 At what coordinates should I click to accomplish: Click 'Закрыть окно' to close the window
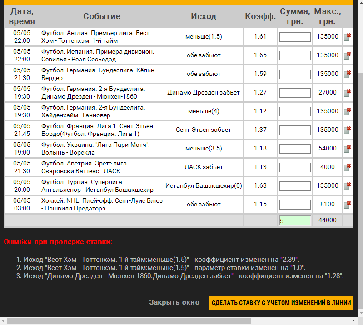coord(174,303)
